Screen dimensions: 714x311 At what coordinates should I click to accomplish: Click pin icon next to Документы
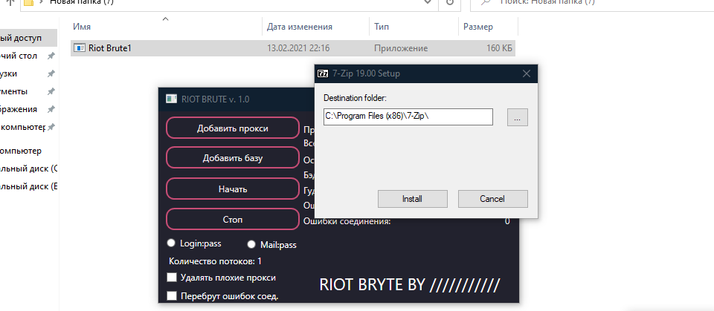[51, 91]
